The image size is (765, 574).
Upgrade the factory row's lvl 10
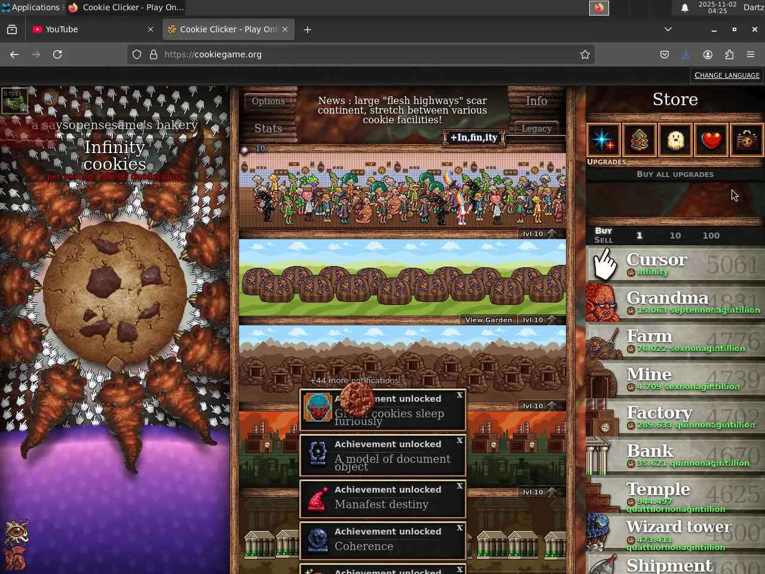point(539,492)
